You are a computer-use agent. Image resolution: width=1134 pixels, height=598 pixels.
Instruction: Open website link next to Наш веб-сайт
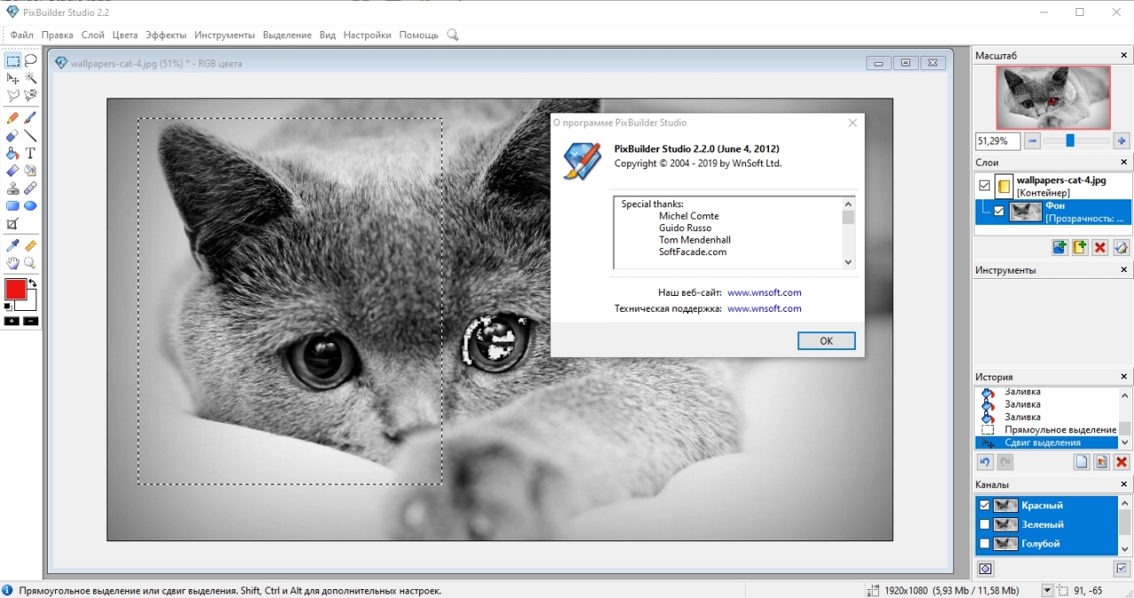764,292
